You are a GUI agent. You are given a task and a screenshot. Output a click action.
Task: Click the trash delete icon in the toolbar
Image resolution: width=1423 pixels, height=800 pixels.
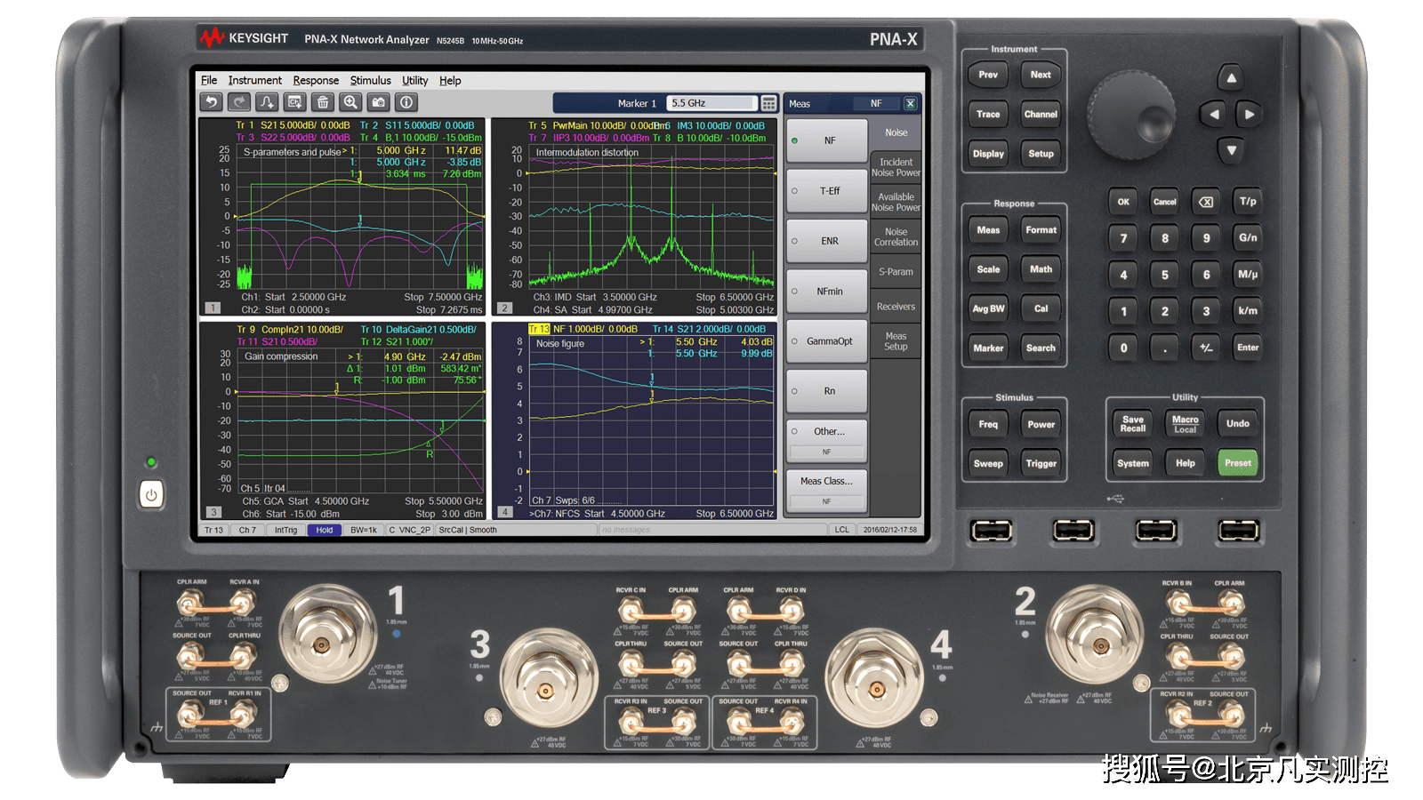pyautogui.click(x=323, y=102)
